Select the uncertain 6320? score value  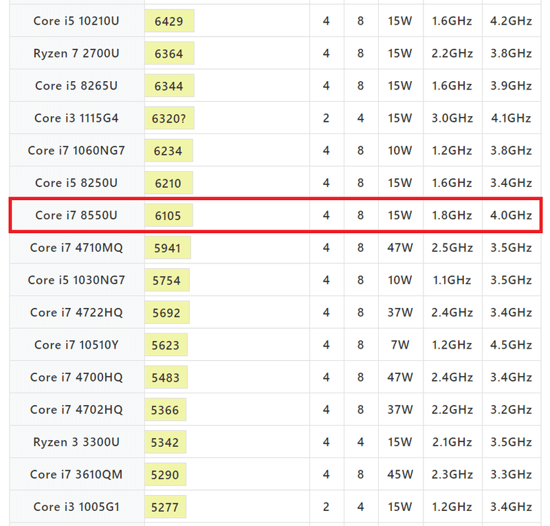pos(168,118)
